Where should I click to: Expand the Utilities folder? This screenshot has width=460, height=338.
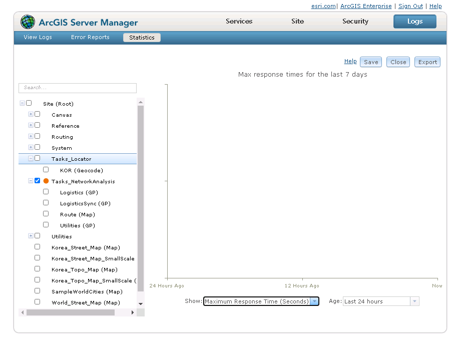click(x=31, y=236)
